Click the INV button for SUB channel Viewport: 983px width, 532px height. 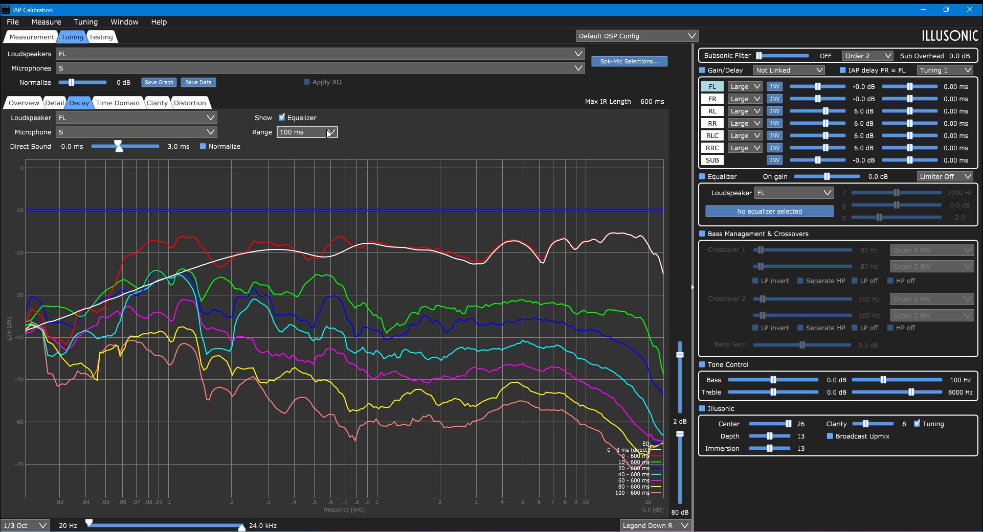coord(774,160)
